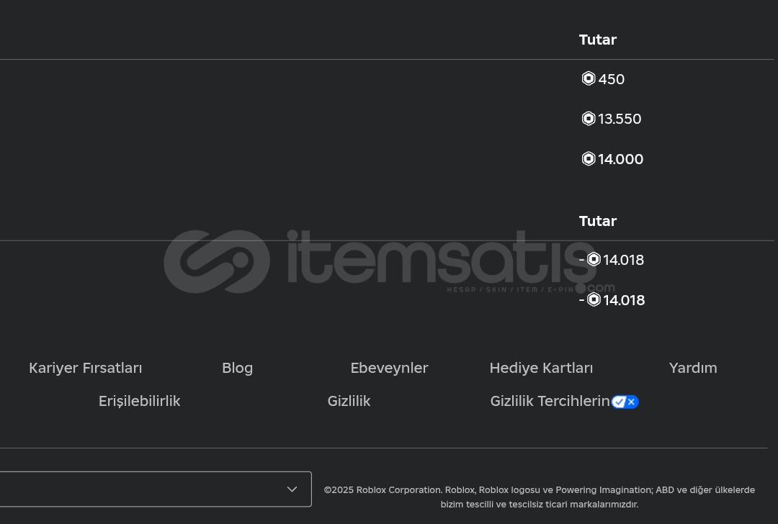Click the second Tutar column header
This screenshot has height=524, width=778.
pos(597,221)
